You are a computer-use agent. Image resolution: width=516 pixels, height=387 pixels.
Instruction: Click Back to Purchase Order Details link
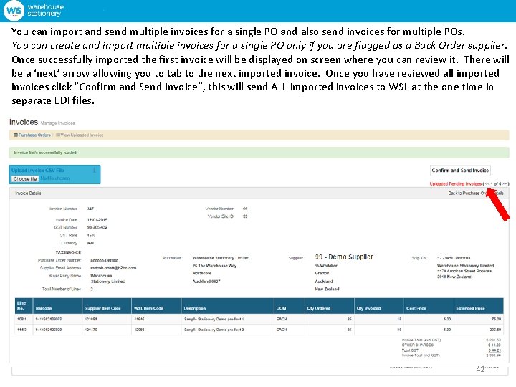point(476,193)
